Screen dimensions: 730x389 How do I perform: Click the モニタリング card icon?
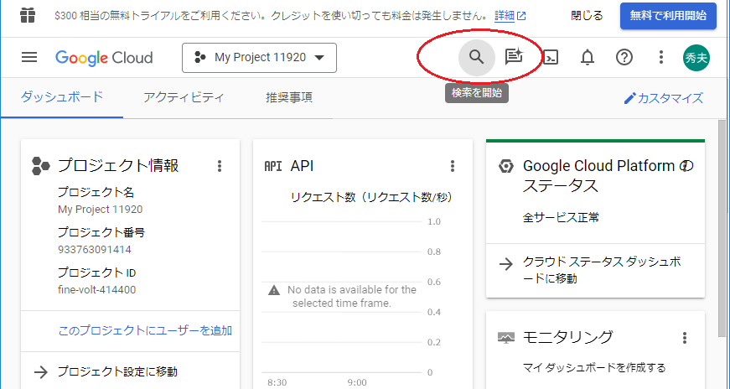tap(506, 338)
